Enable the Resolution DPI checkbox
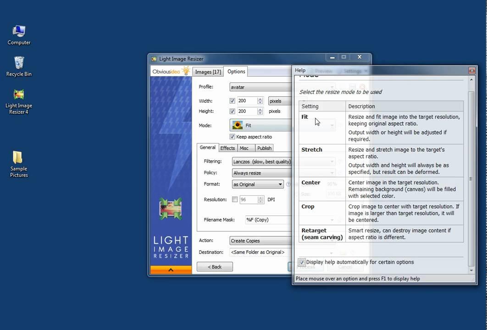The image size is (487, 330). tap(235, 199)
